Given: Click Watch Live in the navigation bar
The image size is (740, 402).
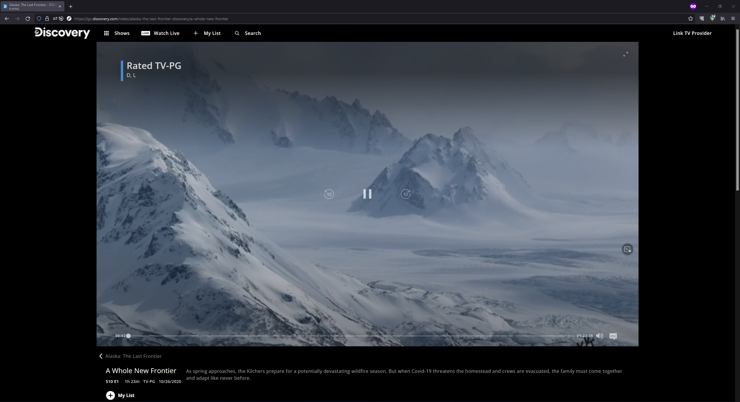Looking at the screenshot, I should (x=160, y=33).
